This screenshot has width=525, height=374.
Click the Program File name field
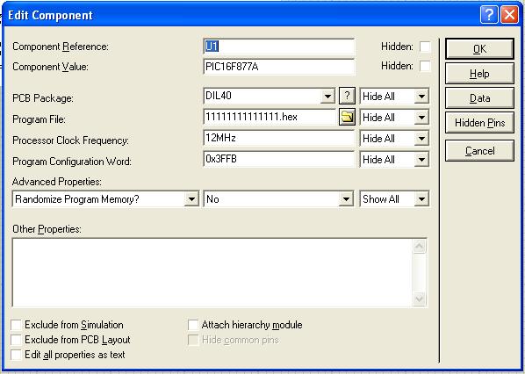click(x=270, y=117)
